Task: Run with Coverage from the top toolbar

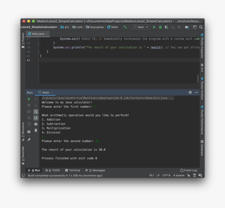Action: click(x=166, y=27)
